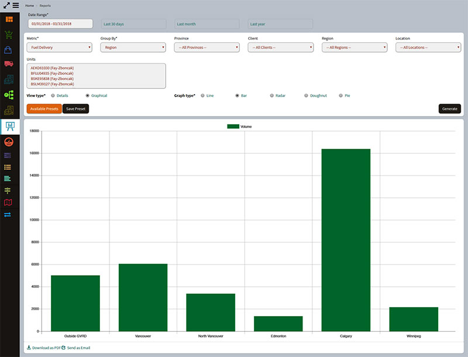Click the Vancouver bar in chart
Viewport: 468px width, 357px height.
tap(143, 297)
